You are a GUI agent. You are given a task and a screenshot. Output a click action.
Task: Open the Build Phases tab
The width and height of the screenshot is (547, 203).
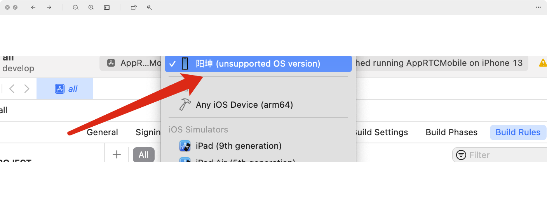tap(451, 132)
